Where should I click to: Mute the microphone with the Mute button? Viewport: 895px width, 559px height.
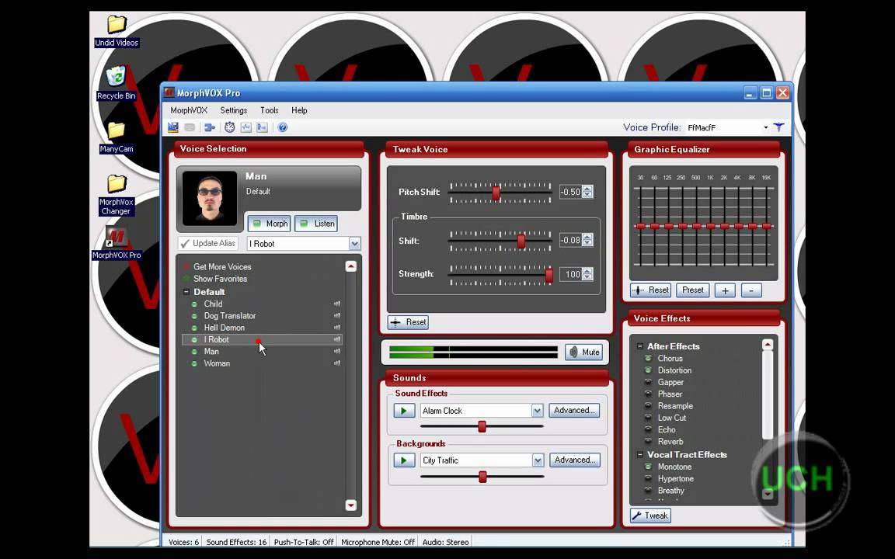coord(584,352)
